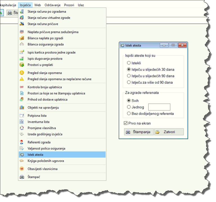Select the Istekli radio option
The image size is (216, 202).
[129, 63]
